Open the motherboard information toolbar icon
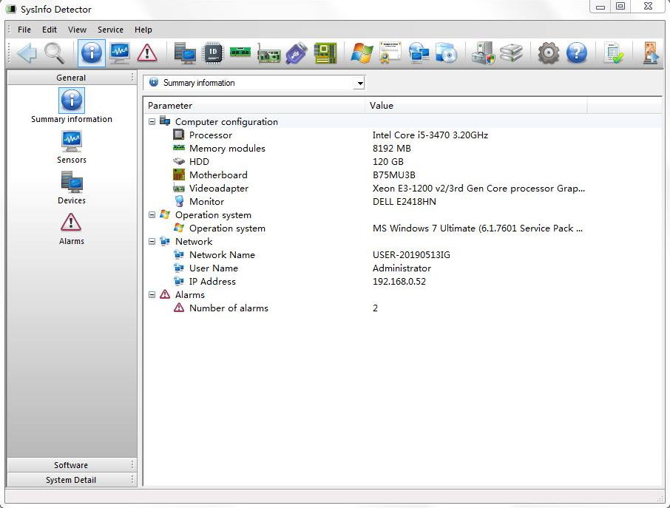Image resolution: width=670 pixels, height=508 pixels. click(325, 53)
